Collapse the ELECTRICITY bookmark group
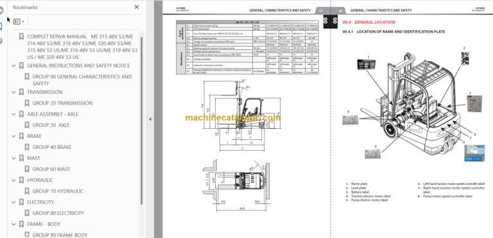Screen dimensions: 493x238 click(13, 202)
